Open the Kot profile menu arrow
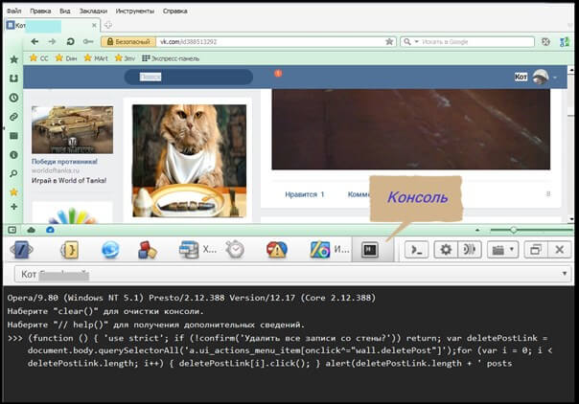Viewport: 579px width, 404px height. click(x=556, y=77)
